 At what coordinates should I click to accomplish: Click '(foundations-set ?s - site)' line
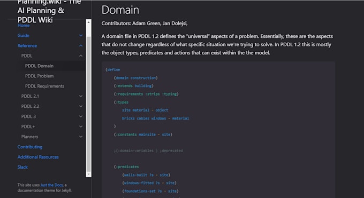pos(150,191)
